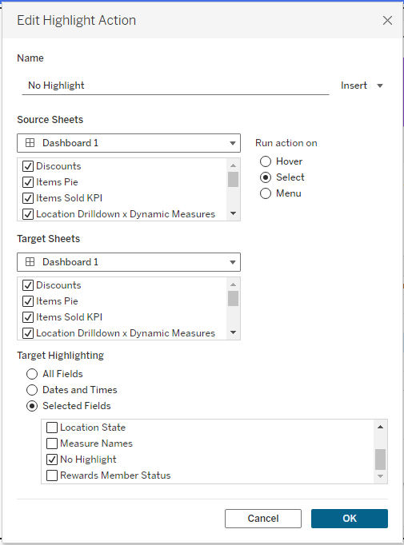Select the Hover run action option
The image size is (404, 545).
pyautogui.click(x=266, y=161)
